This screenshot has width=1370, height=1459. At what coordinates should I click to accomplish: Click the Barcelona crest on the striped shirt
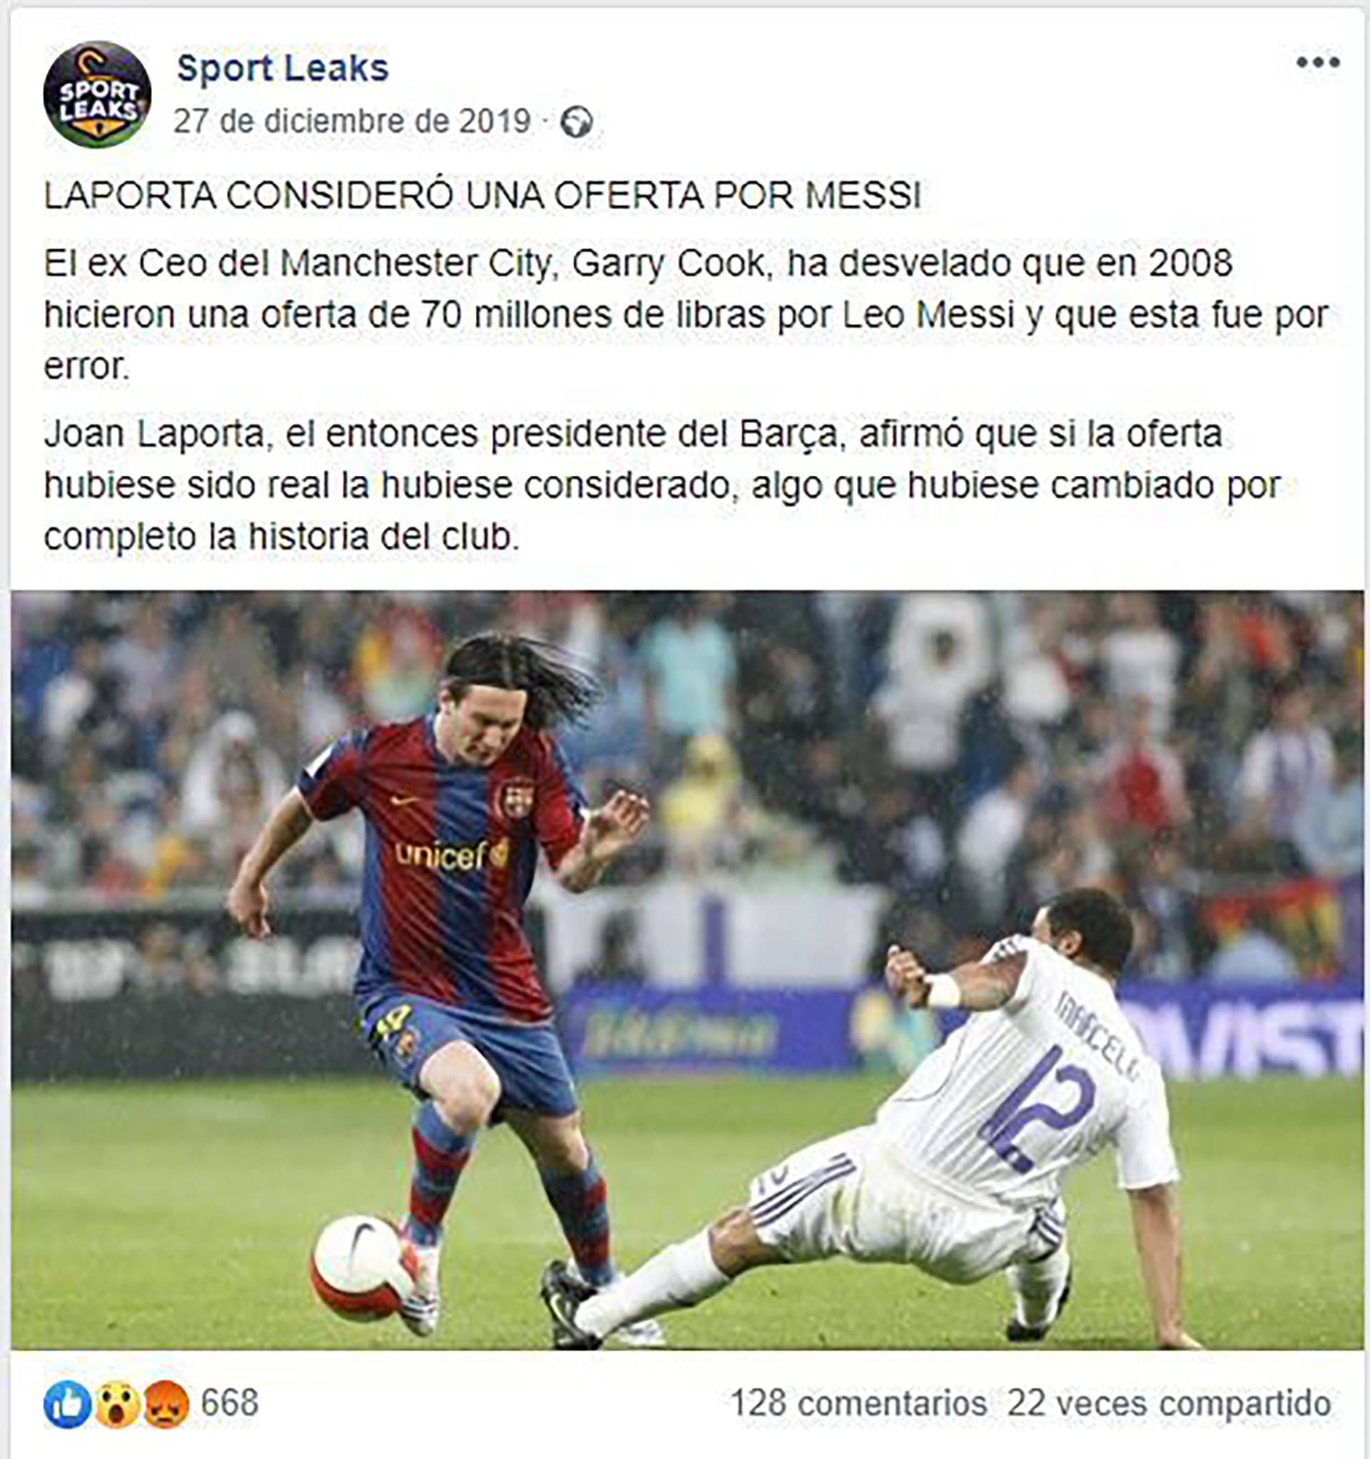click(x=517, y=798)
